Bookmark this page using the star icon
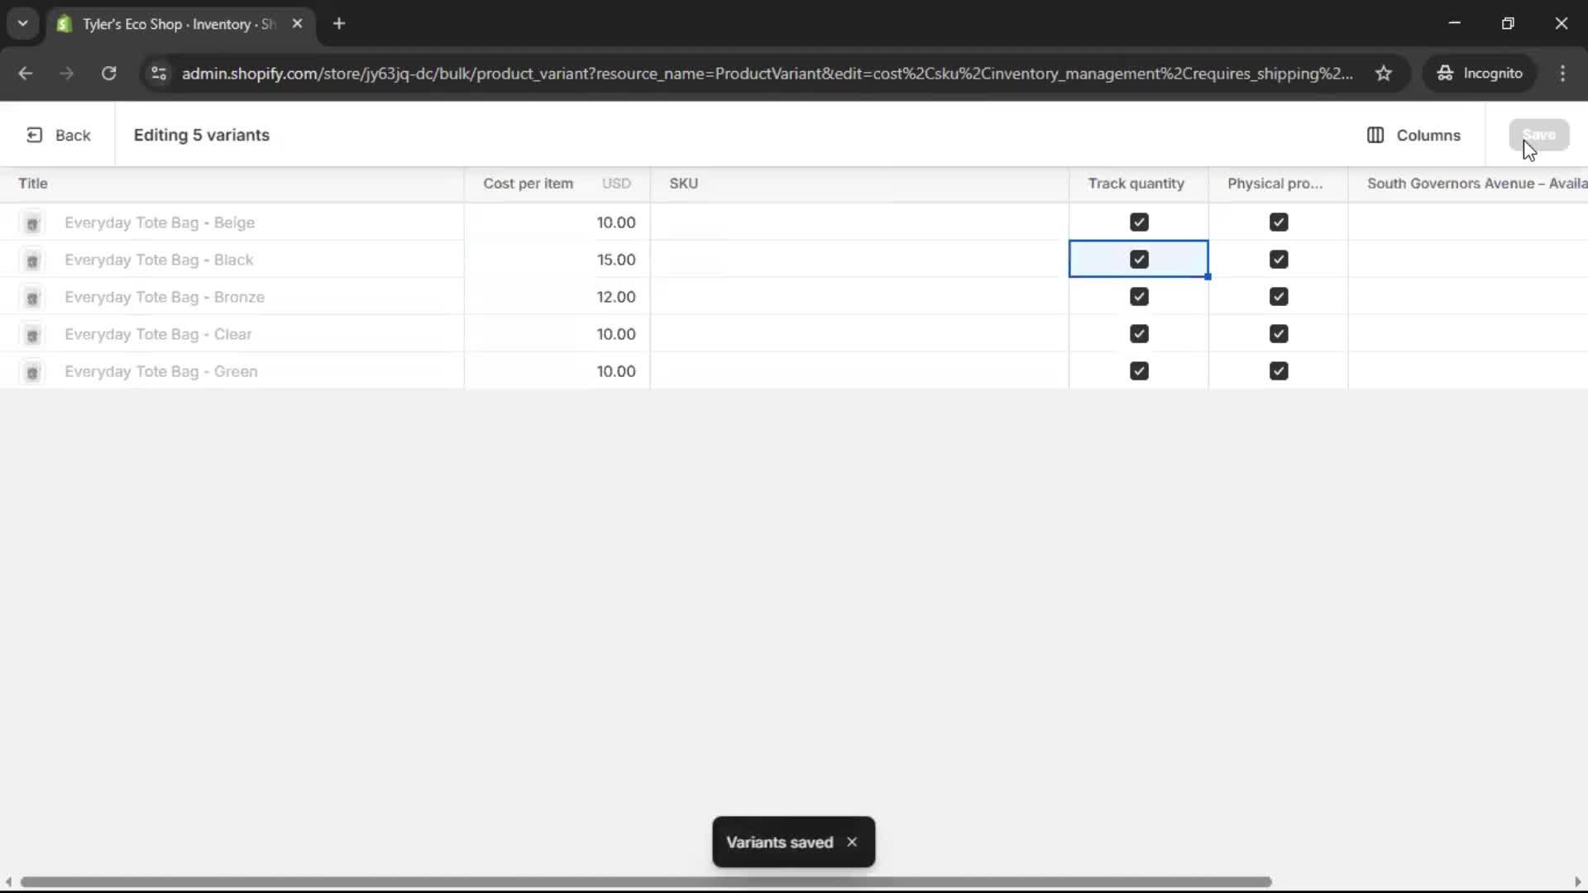Image resolution: width=1588 pixels, height=893 pixels. coord(1385,73)
